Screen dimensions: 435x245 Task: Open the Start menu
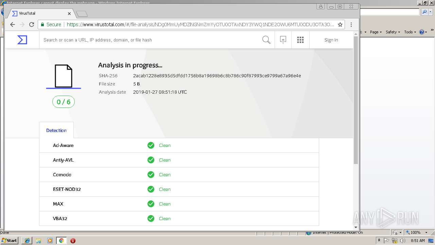[10, 240]
